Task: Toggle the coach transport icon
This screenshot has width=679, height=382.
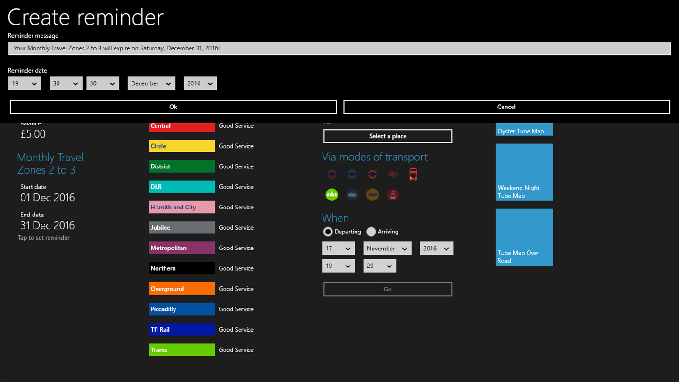Action: [373, 194]
